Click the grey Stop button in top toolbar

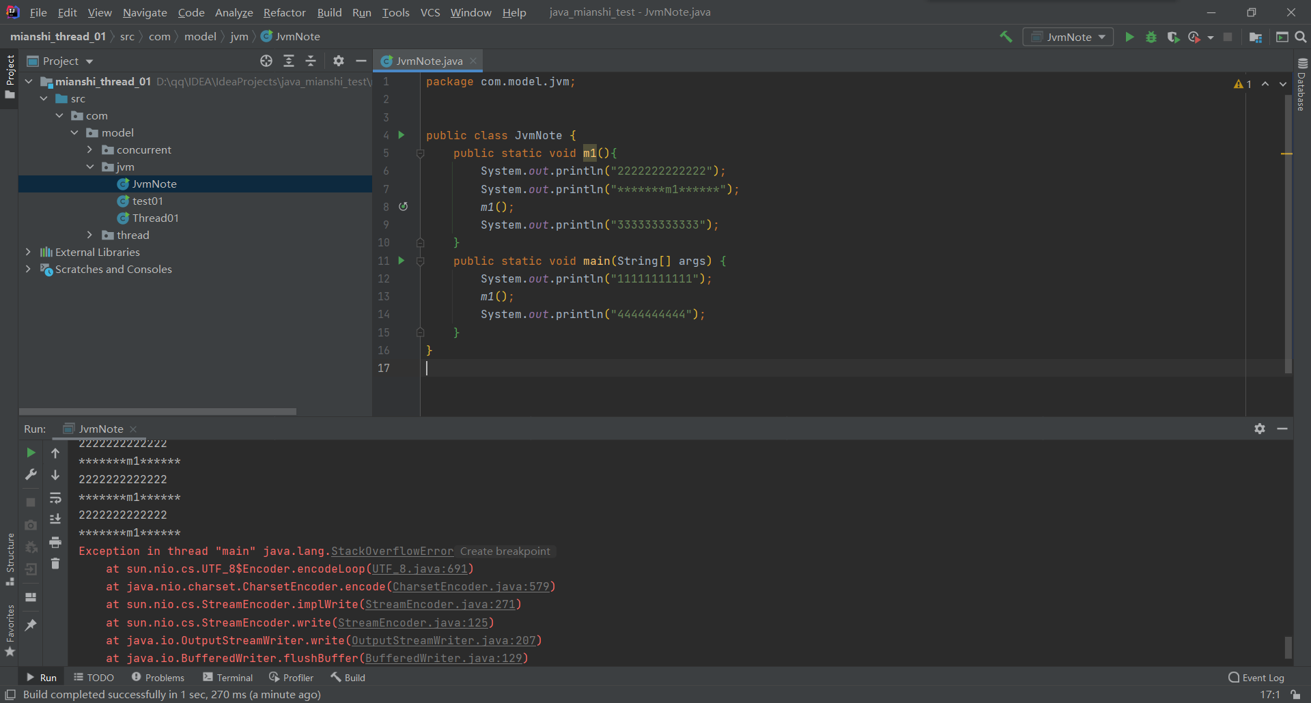(1228, 37)
